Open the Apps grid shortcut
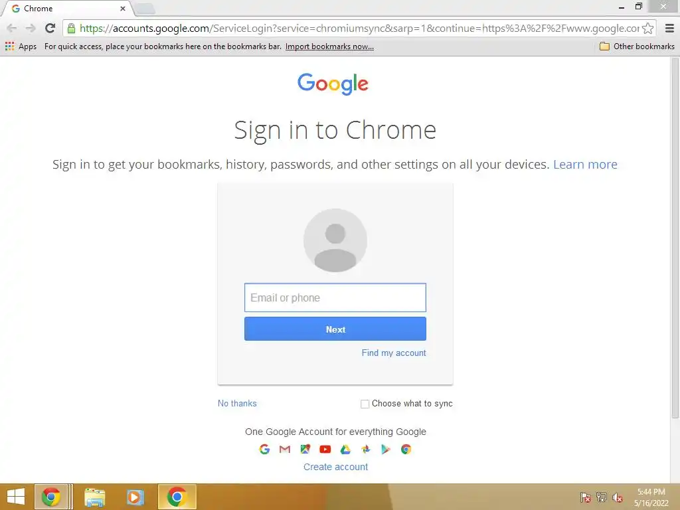This screenshot has width=680, height=510. (21, 46)
